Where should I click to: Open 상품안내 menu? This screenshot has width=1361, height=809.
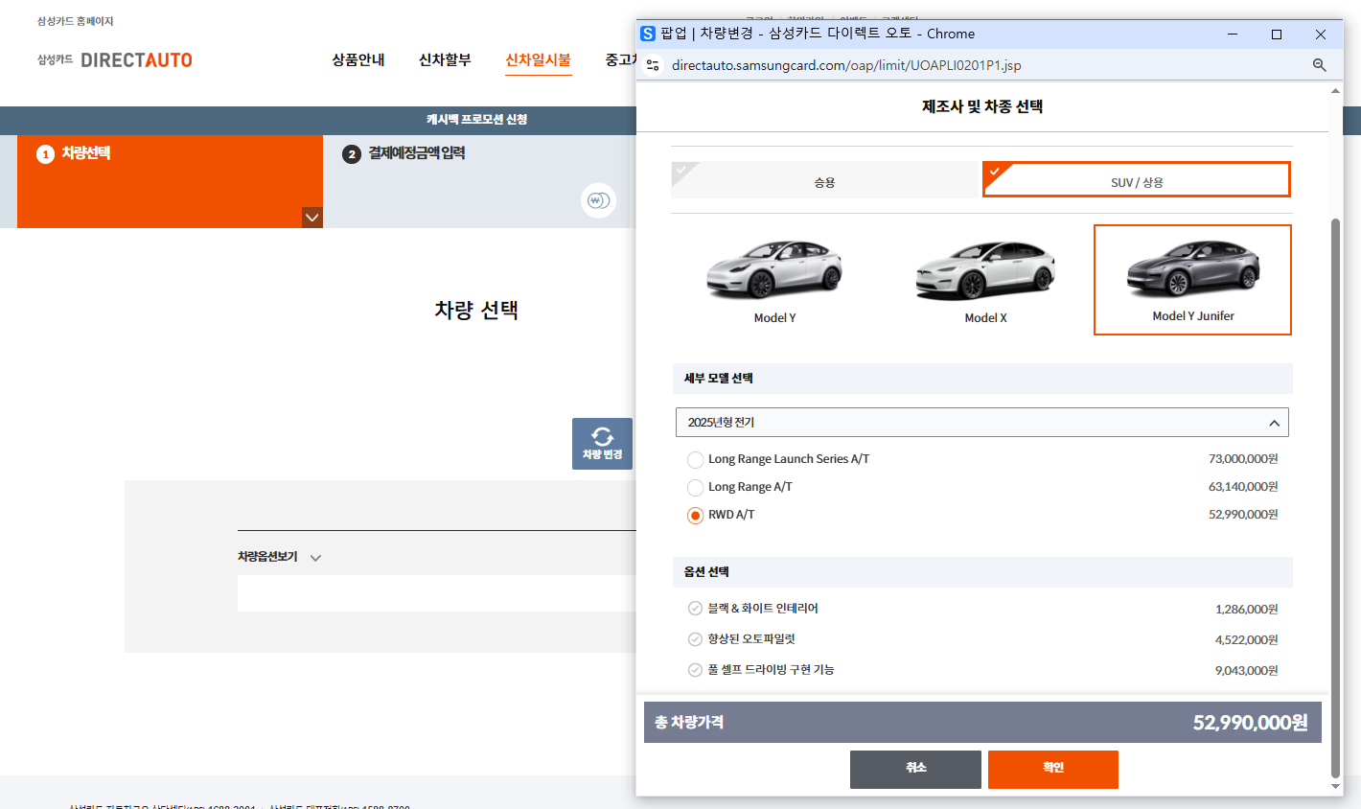coord(358,59)
